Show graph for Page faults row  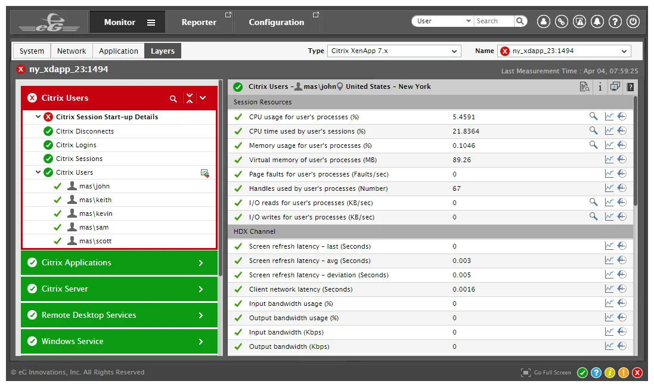click(609, 174)
